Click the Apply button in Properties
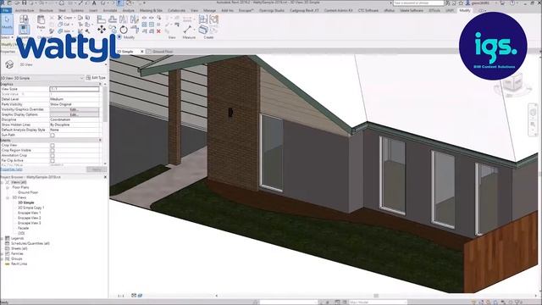The height and width of the screenshot is (305, 542). (97, 169)
